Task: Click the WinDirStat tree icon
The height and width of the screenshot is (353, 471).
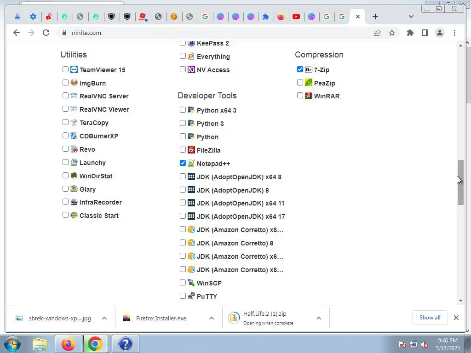Action: click(74, 175)
